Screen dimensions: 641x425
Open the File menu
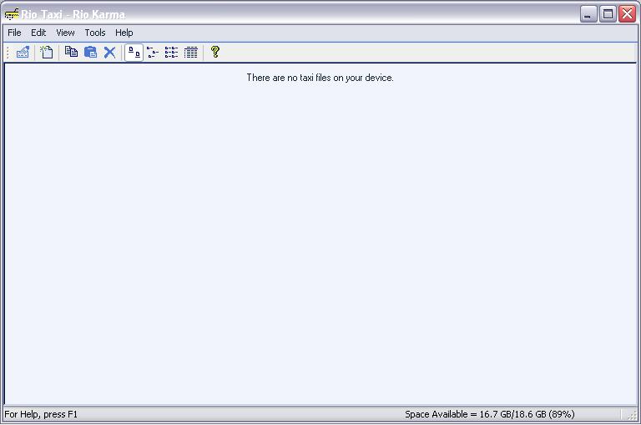tap(14, 33)
